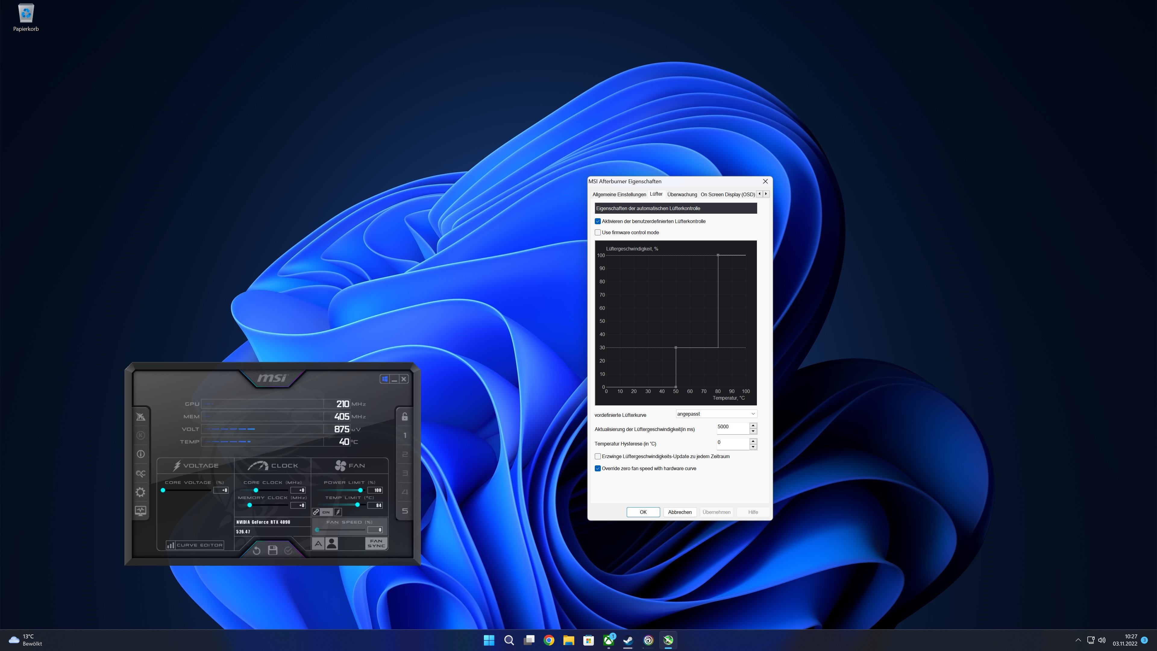Click the Temperatur Hysterese value field
The image size is (1157, 651).
pos(733,444)
